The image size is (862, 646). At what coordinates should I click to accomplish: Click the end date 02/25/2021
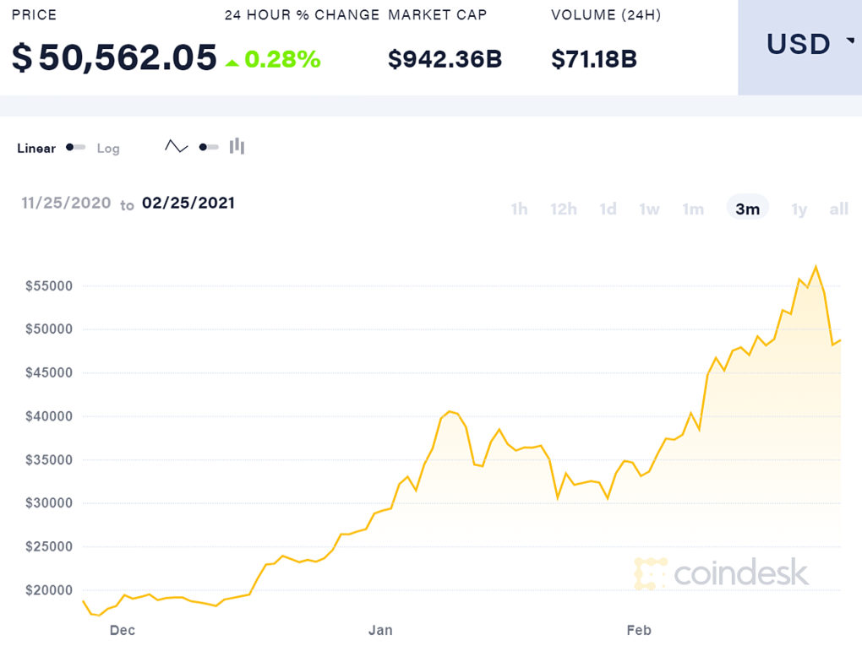[188, 203]
